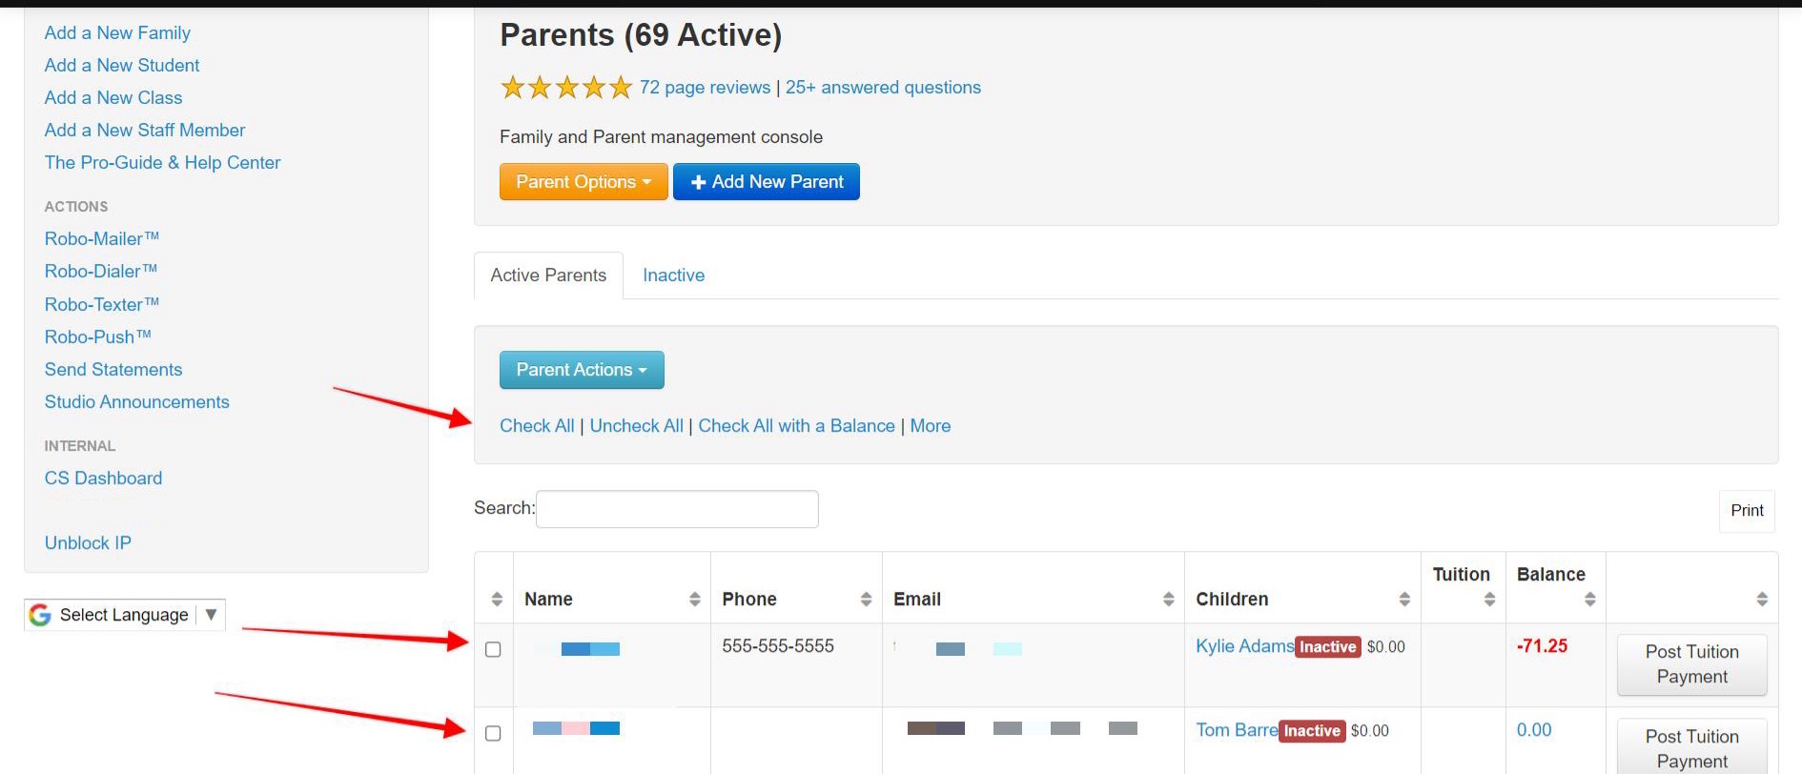Post Tuition Payment for Tom Barre row

point(1692,747)
